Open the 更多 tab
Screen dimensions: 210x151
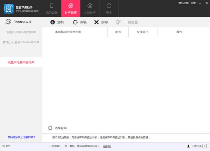point(109,8)
